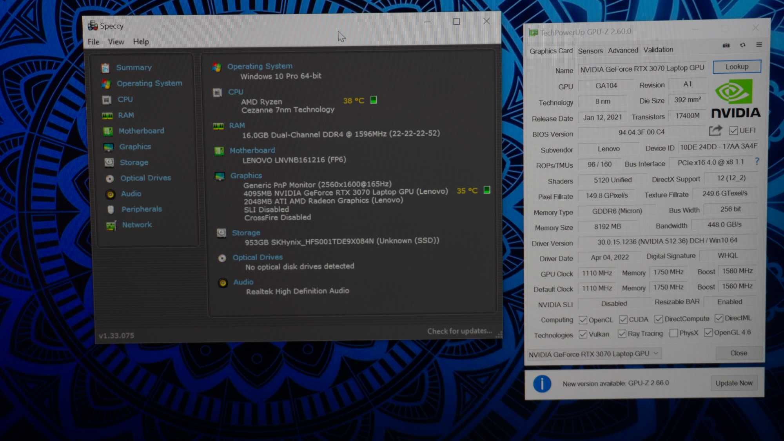
Task: Click the green GPU temperature indicator
Action: coord(487,190)
